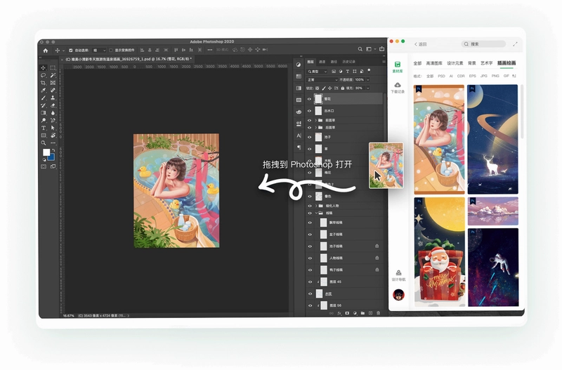Hide the 出水口 layer
Image resolution: width=562 pixels, height=370 pixels.
coord(310,111)
